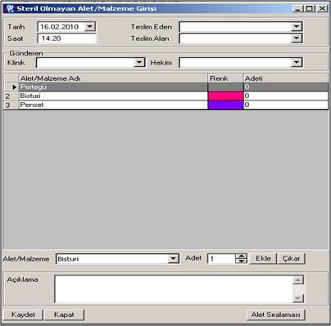Click the Açıklama scrollbar up arrow
The width and height of the screenshot is (331, 326).
298,280
